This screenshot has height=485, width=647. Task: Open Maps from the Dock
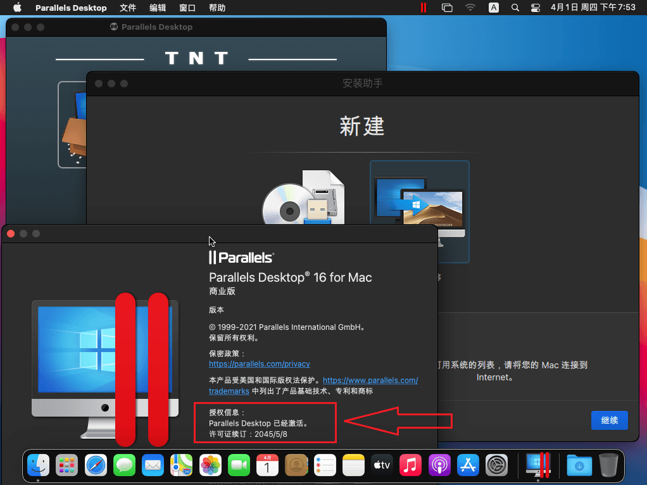click(182, 465)
